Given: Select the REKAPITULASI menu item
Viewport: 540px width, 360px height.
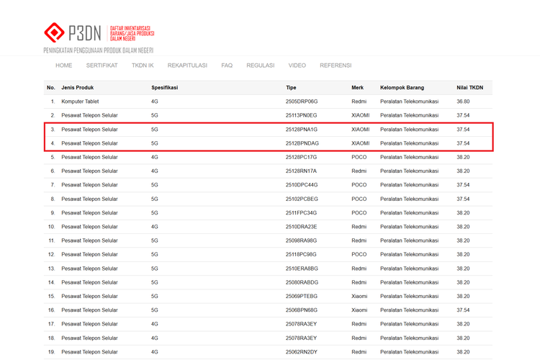Looking at the screenshot, I should pos(187,66).
